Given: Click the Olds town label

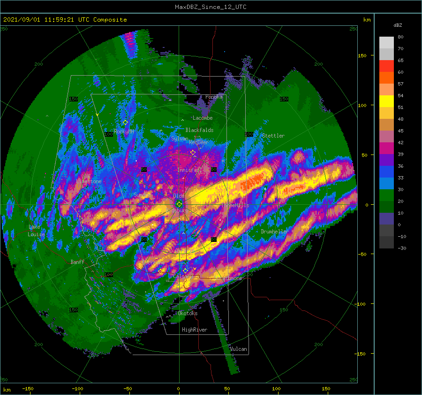Looking at the screenshot, I should (x=179, y=196).
